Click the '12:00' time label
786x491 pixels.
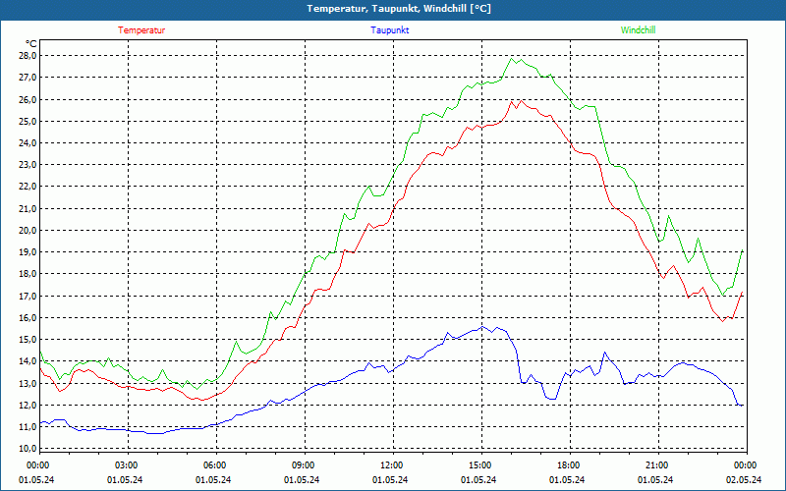[x=392, y=465]
